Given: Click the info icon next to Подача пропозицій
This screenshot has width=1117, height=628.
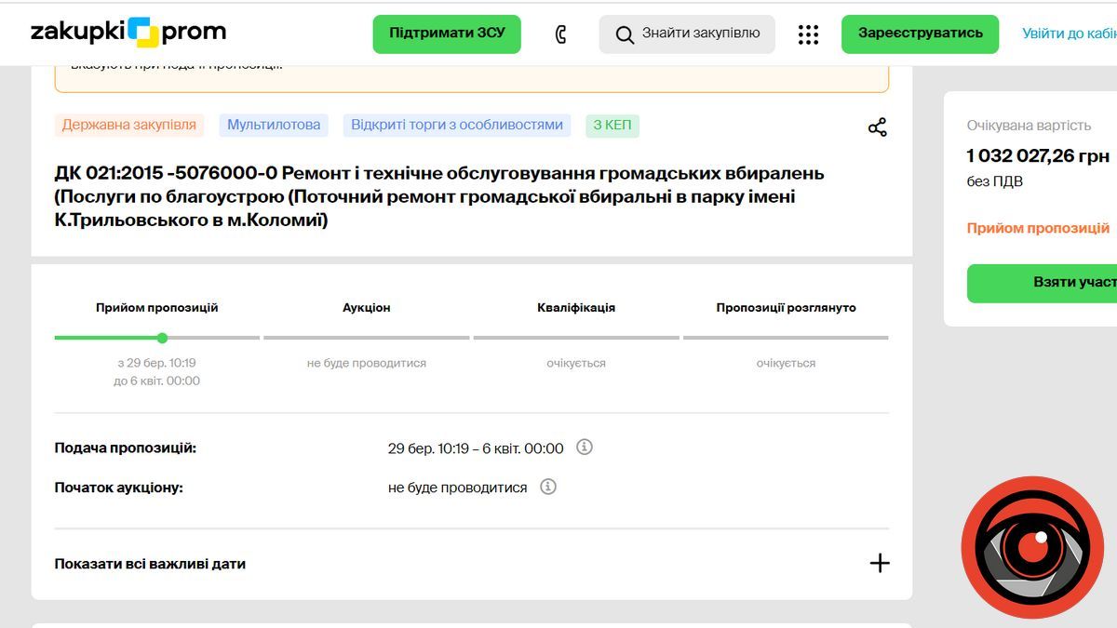Looking at the screenshot, I should coord(584,448).
